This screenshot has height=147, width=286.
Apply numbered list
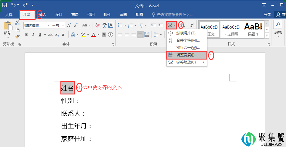(x=131, y=25)
